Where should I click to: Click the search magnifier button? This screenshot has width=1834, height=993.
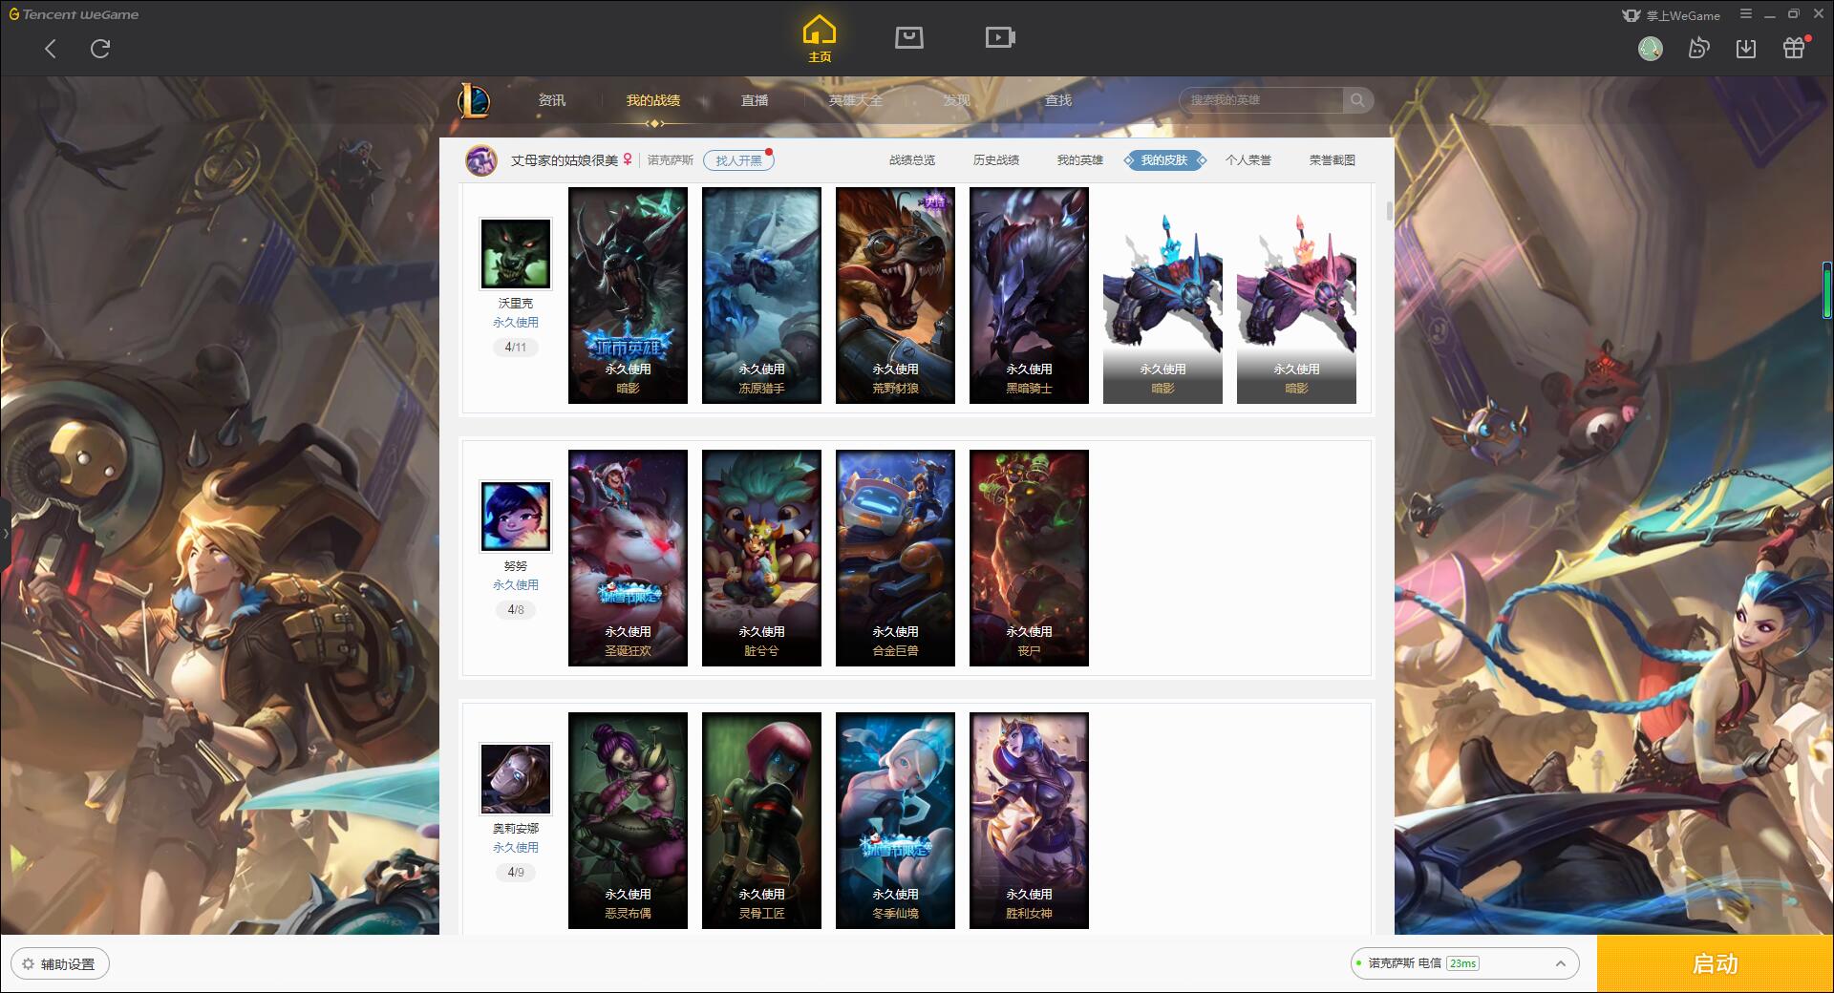coord(1357,100)
